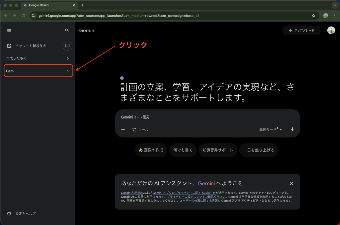Viewport: 340px width, 225px height.
Task: Click the plus icon to add files
Action: (x=123, y=130)
